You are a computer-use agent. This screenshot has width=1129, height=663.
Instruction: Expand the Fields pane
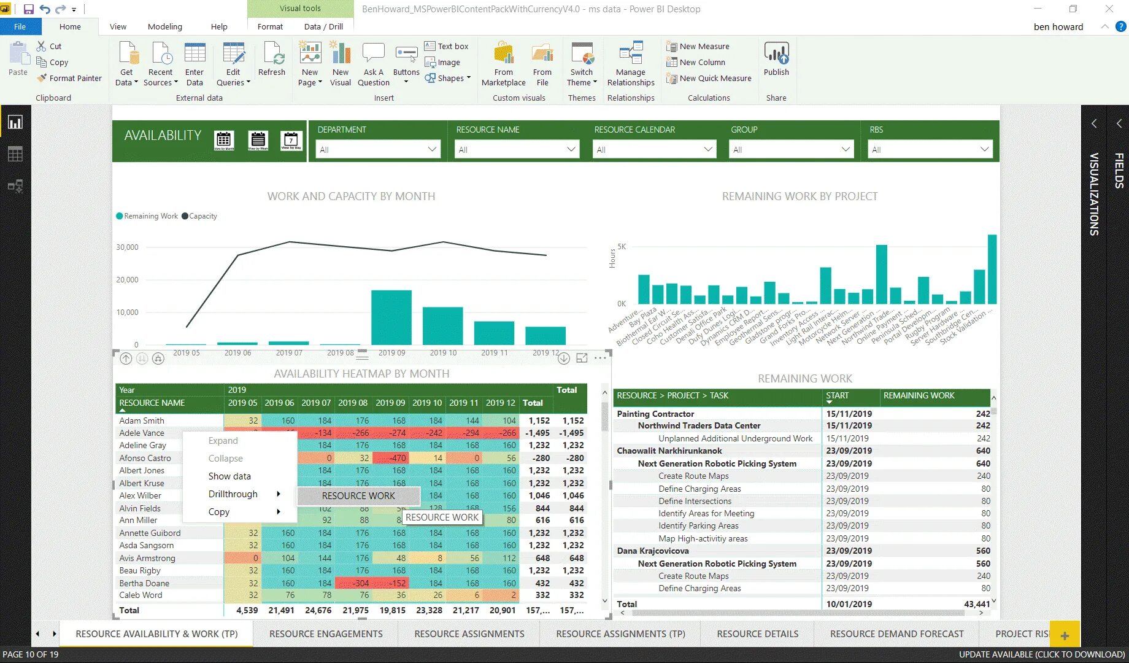[1119, 123]
